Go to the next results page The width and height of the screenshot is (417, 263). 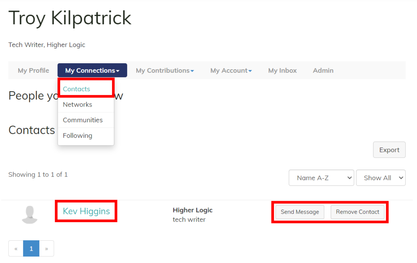coord(47,248)
